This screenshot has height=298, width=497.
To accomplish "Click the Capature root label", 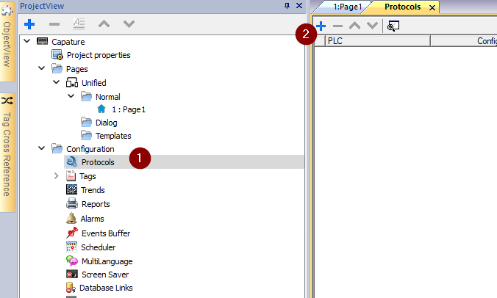I will (x=68, y=42).
